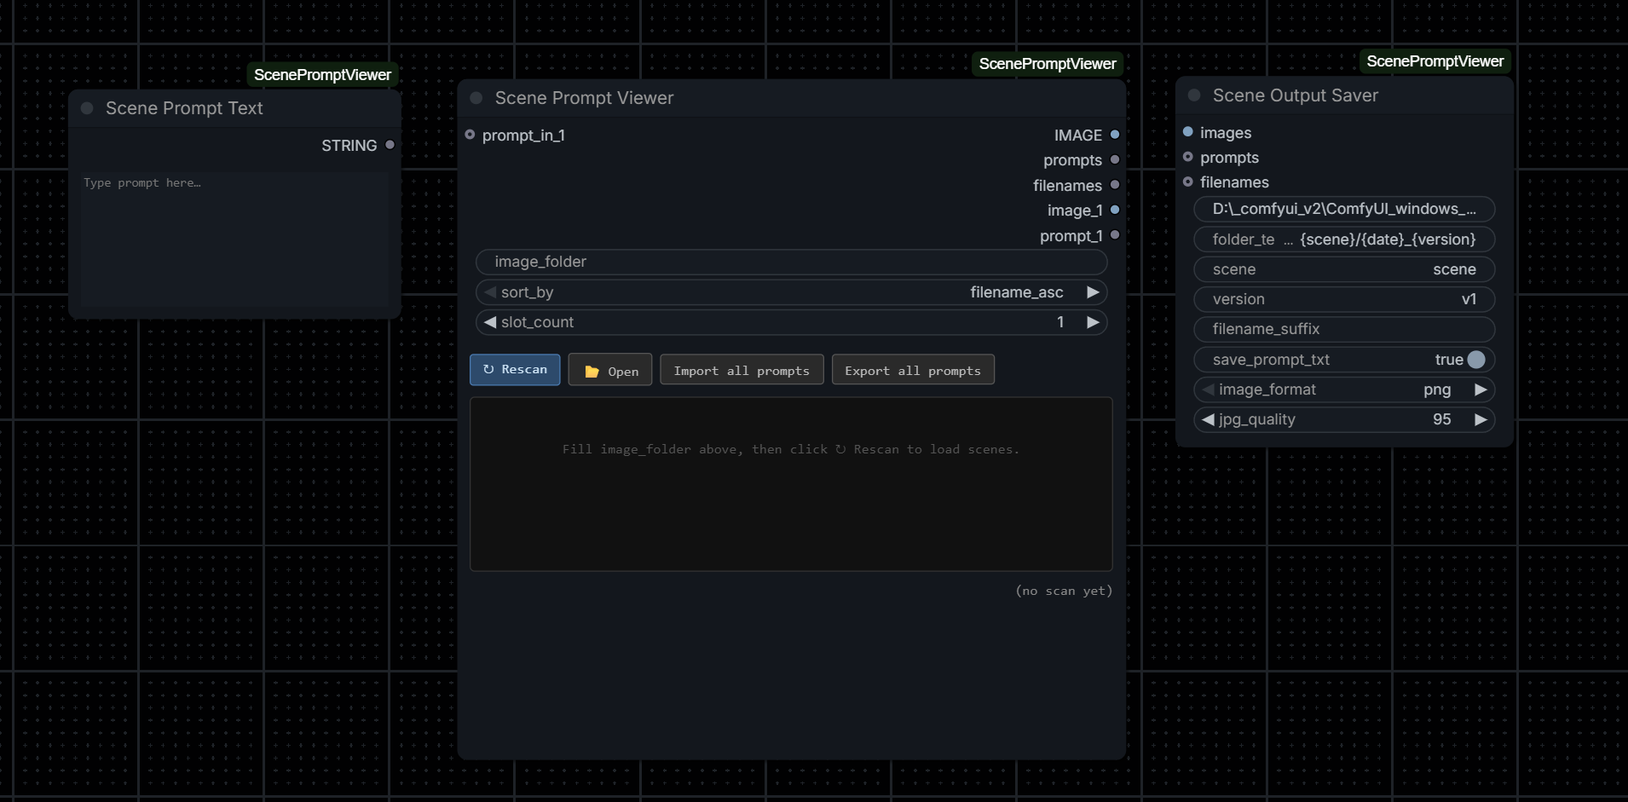Viewport: 1628px width, 802px height.
Task: Click the IMAGE output socket
Action: [1114, 135]
